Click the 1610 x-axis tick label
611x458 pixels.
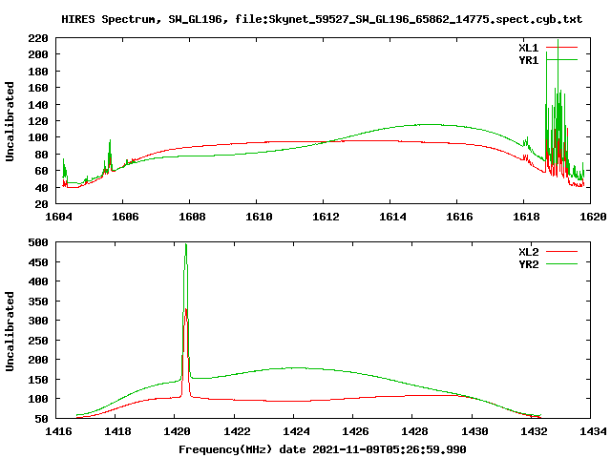pos(259,217)
